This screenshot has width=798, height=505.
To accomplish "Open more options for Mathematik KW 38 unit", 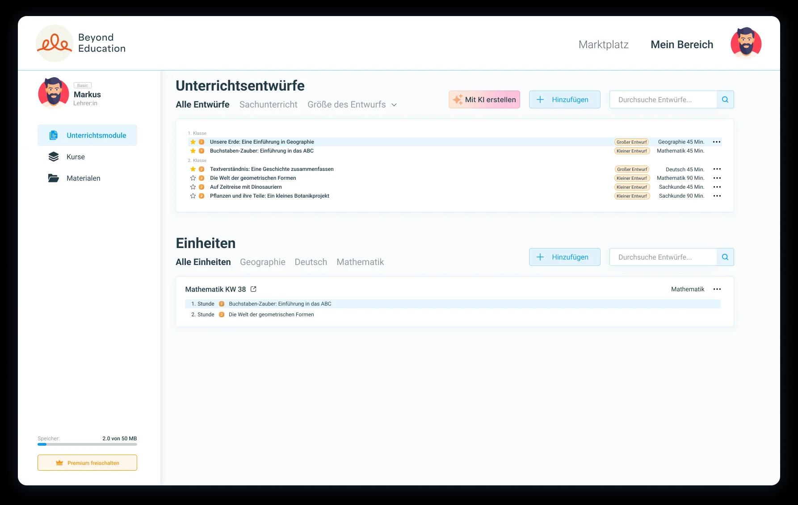I will [717, 289].
